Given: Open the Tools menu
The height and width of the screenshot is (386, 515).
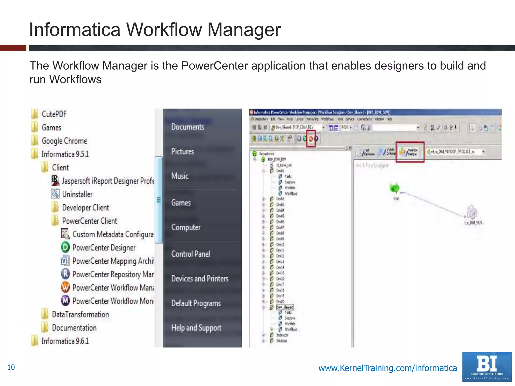Looking at the screenshot, I should click(x=289, y=119).
